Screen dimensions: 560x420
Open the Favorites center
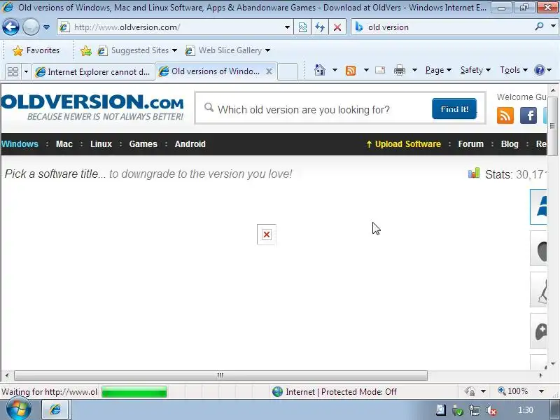point(36,50)
